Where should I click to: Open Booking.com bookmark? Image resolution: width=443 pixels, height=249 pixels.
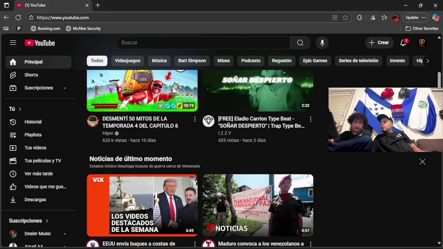coord(45,28)
